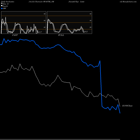This screenshot has height=140, width=140.
Task: Click the 8.7 value in FAST chart
Action: coord(40,32)
